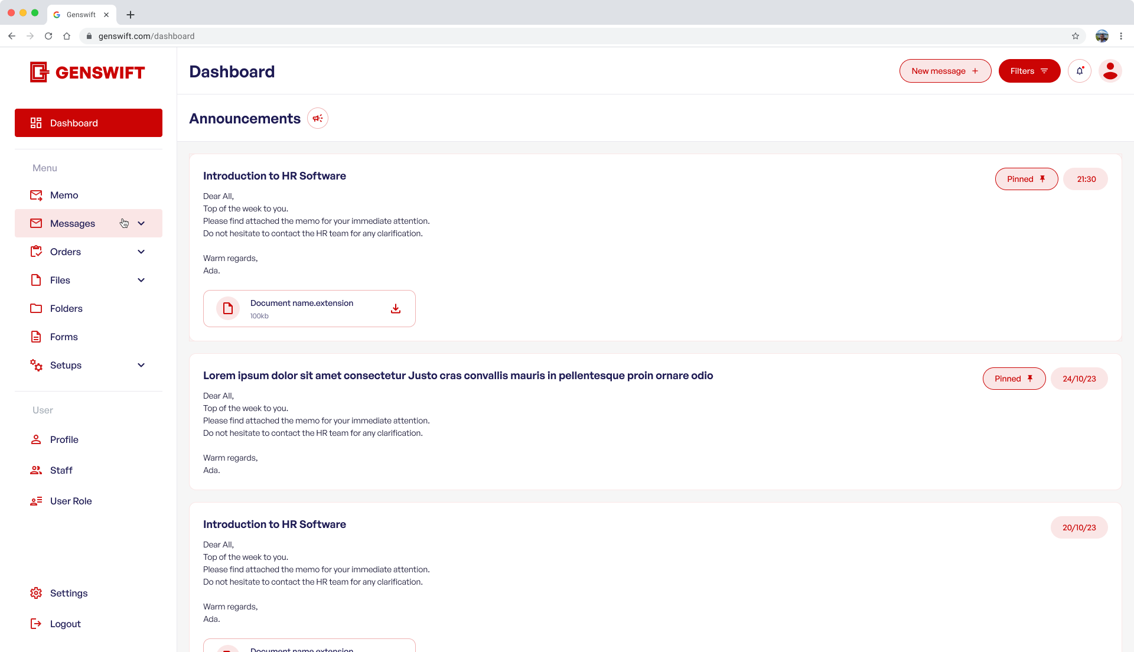Click the announcements megaphone icon
This screenshot has width=1134, height=652.
click(x=318, y=118)
